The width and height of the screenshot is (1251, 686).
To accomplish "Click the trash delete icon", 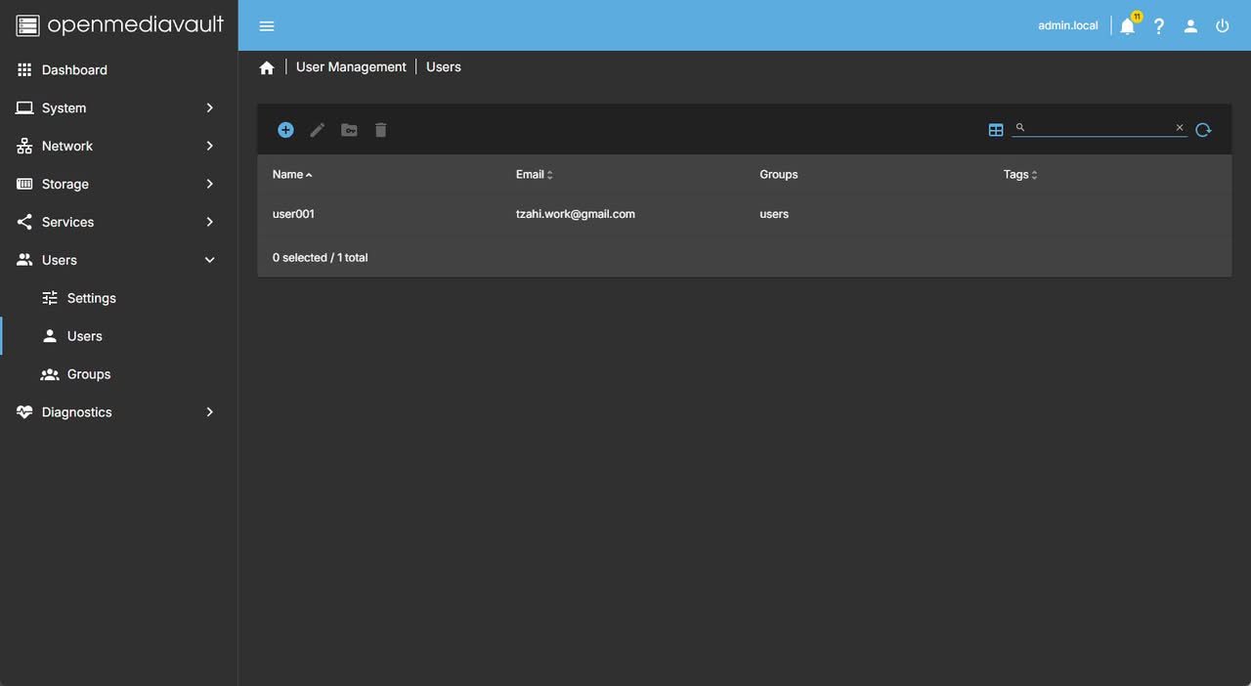I will (381, 130).
